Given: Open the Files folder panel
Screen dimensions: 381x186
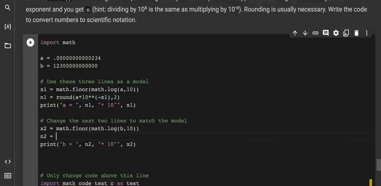Looking at the screenshot, I should pyautogui.click(x=8, y=46).
